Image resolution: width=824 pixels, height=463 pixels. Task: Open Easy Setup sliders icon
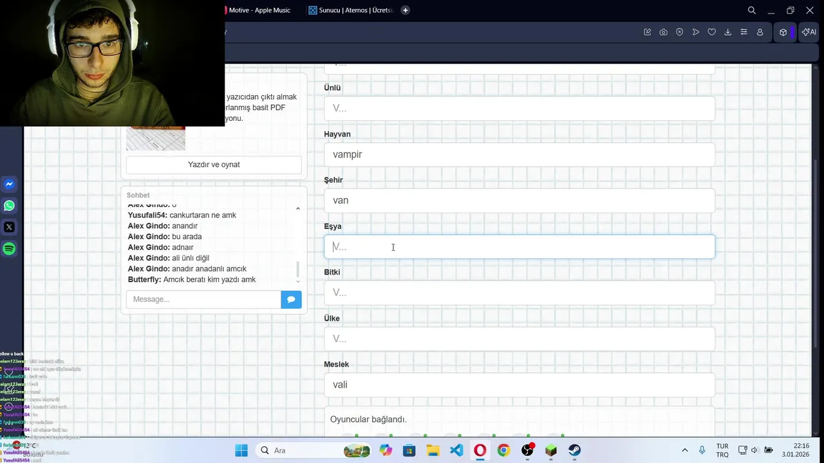point(744,32)
